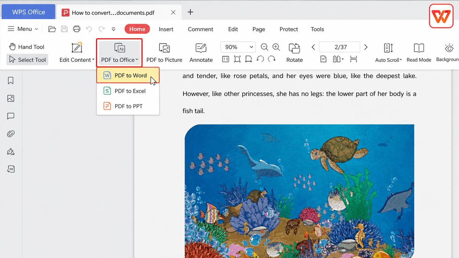Click the Redo arrow in quick toolbar
459x258 pixels.
pos(101,29)
